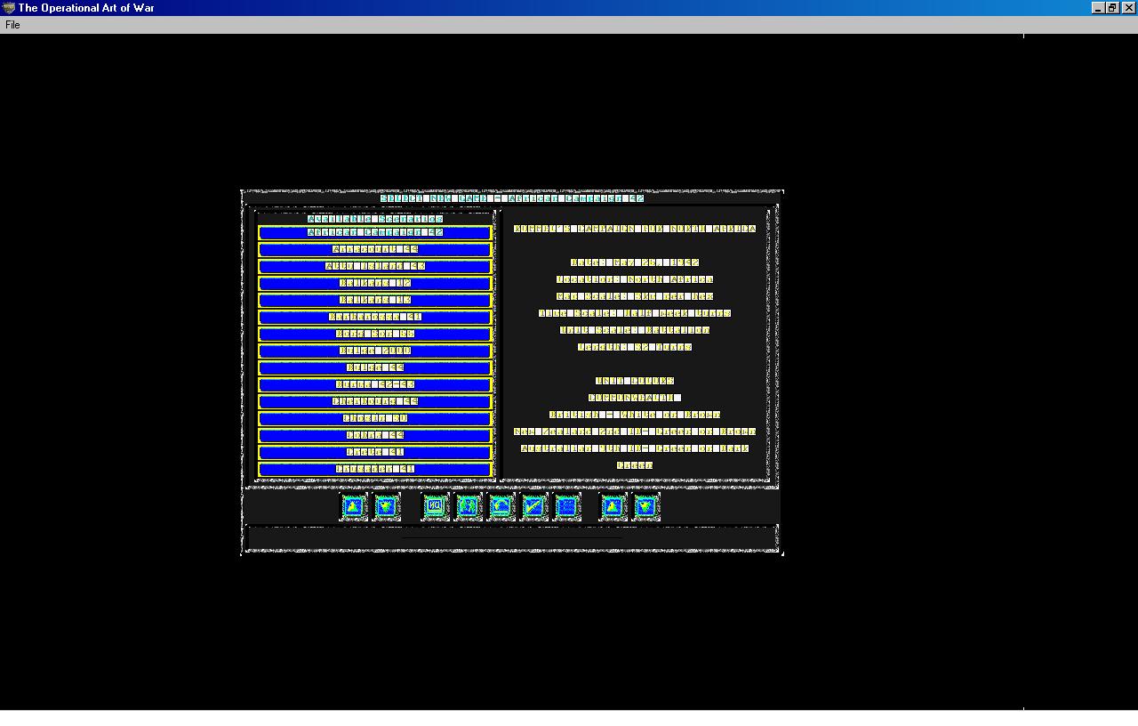The image size is (1138, 726).
Task: Choose the Arracourt 44 scenario
Action: [x=375, y=250]
